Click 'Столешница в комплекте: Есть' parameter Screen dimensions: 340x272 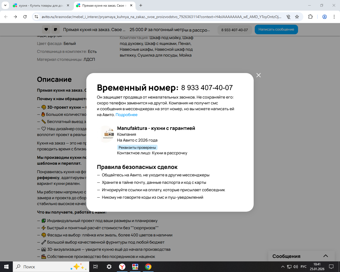pyautogui.click(x=67, y=52)
